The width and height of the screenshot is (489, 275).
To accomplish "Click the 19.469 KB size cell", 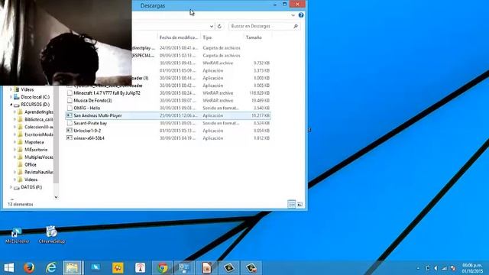I will tap(261, 100).
